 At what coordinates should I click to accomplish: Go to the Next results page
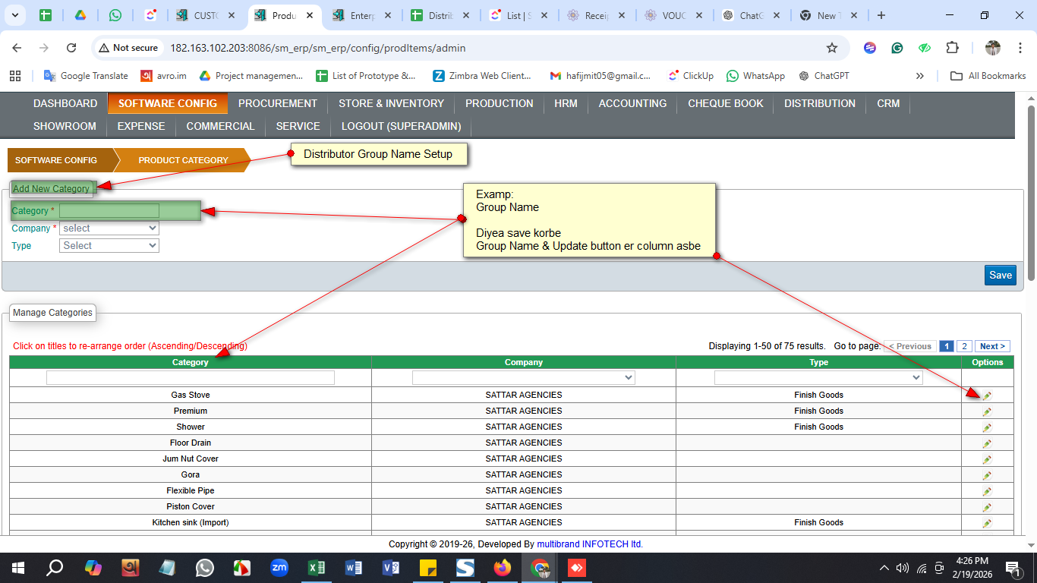(x=991, y=346)
